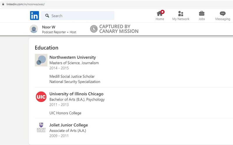
Task: Click the 2014 - 2015 date range
Action: 59,68
